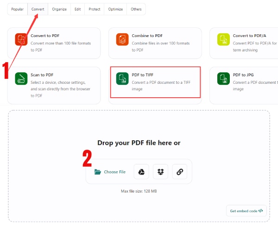Click the PDF to JPG icon
The image size is (278, 226).
pyautogui.click(x=223, y=79)
